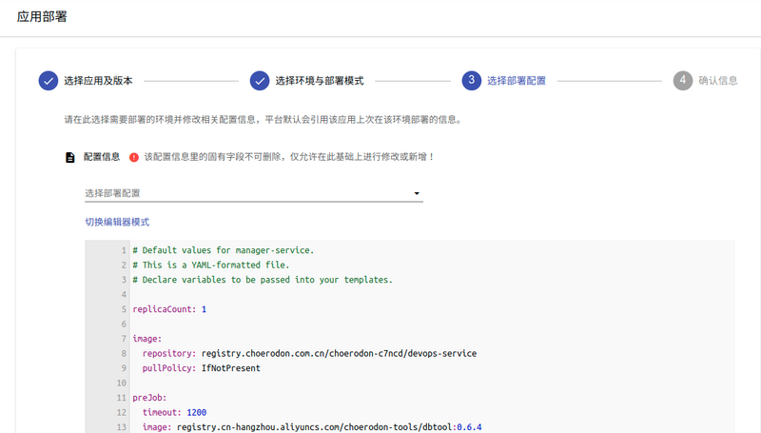Click the 配置信息 section heading
Screen dimensions: 761x433
tap(102, 157)
